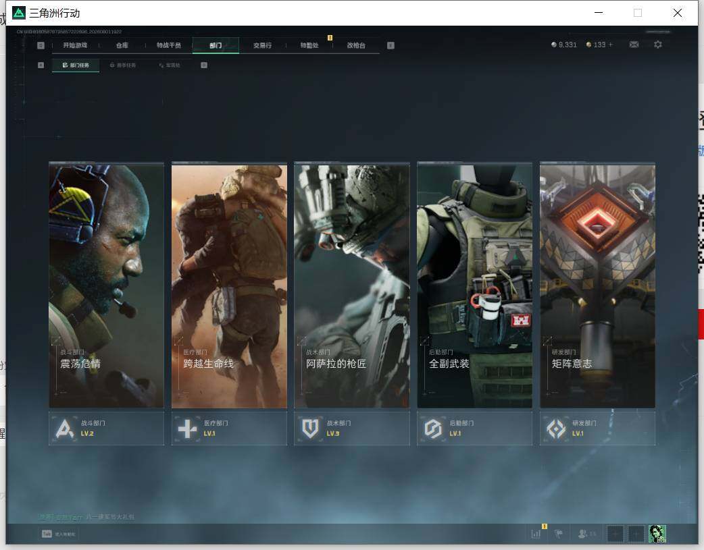
Task: Click the logistics department hexagon icon
Action: coord(433,429)
